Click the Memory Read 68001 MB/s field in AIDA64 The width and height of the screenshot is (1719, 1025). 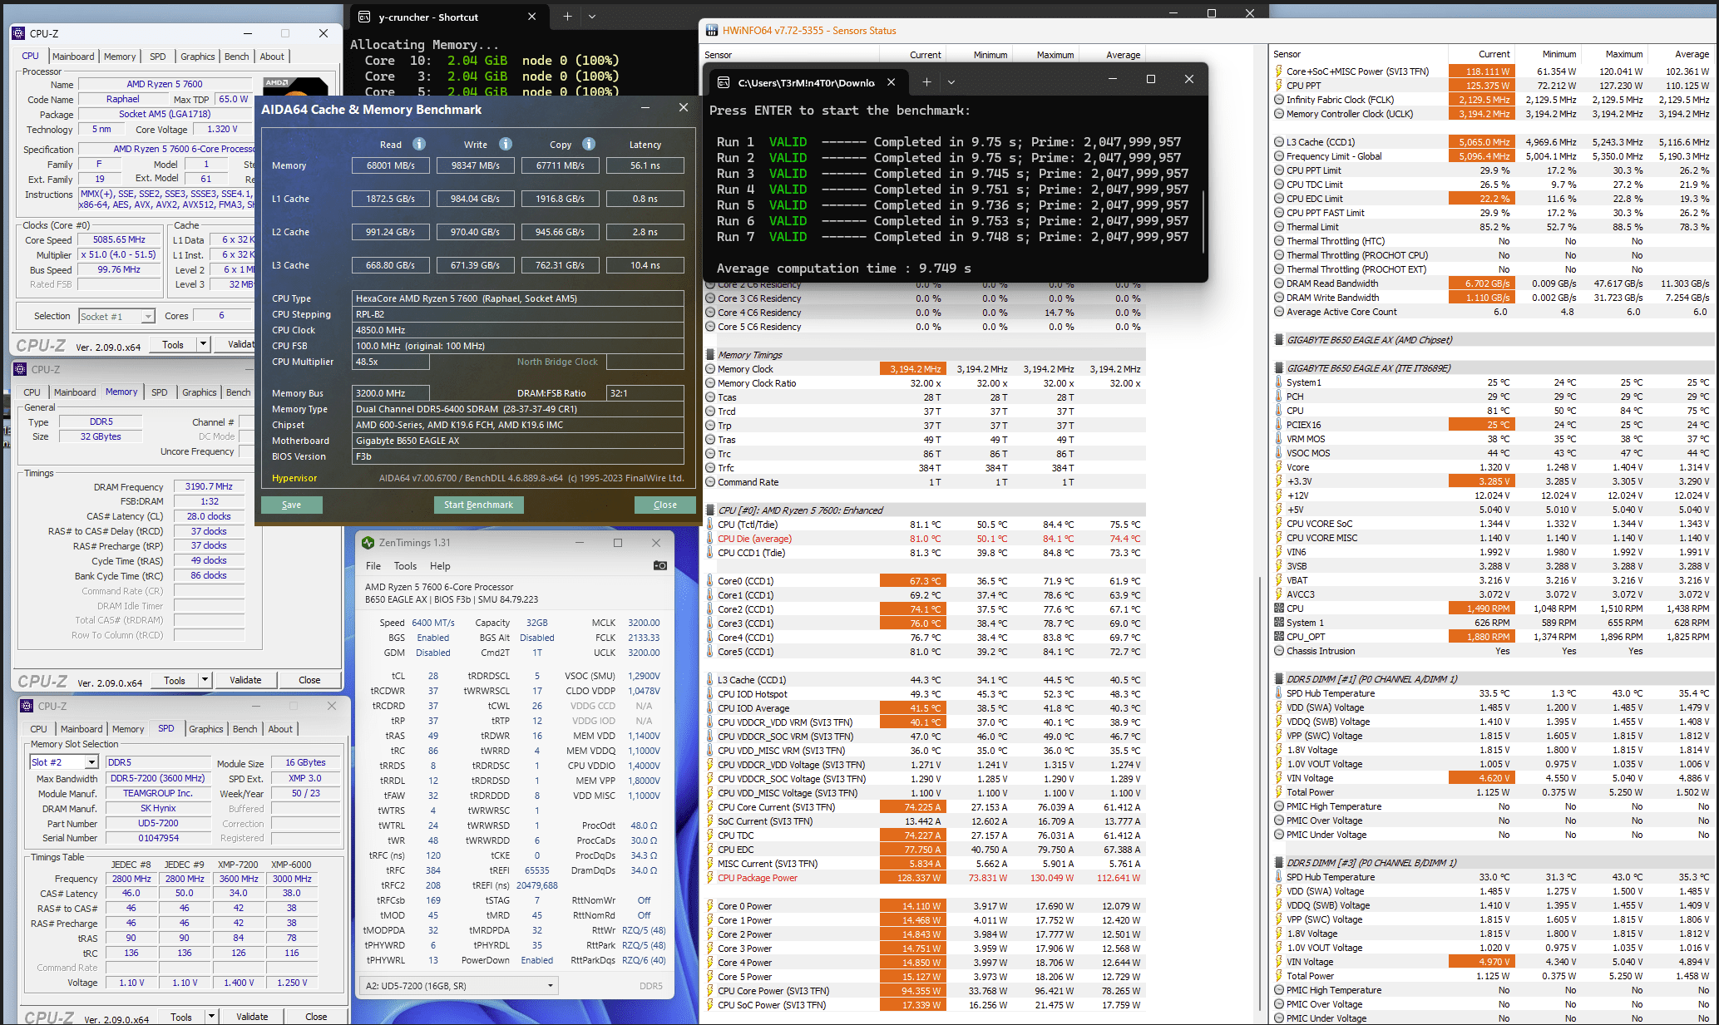391,165
